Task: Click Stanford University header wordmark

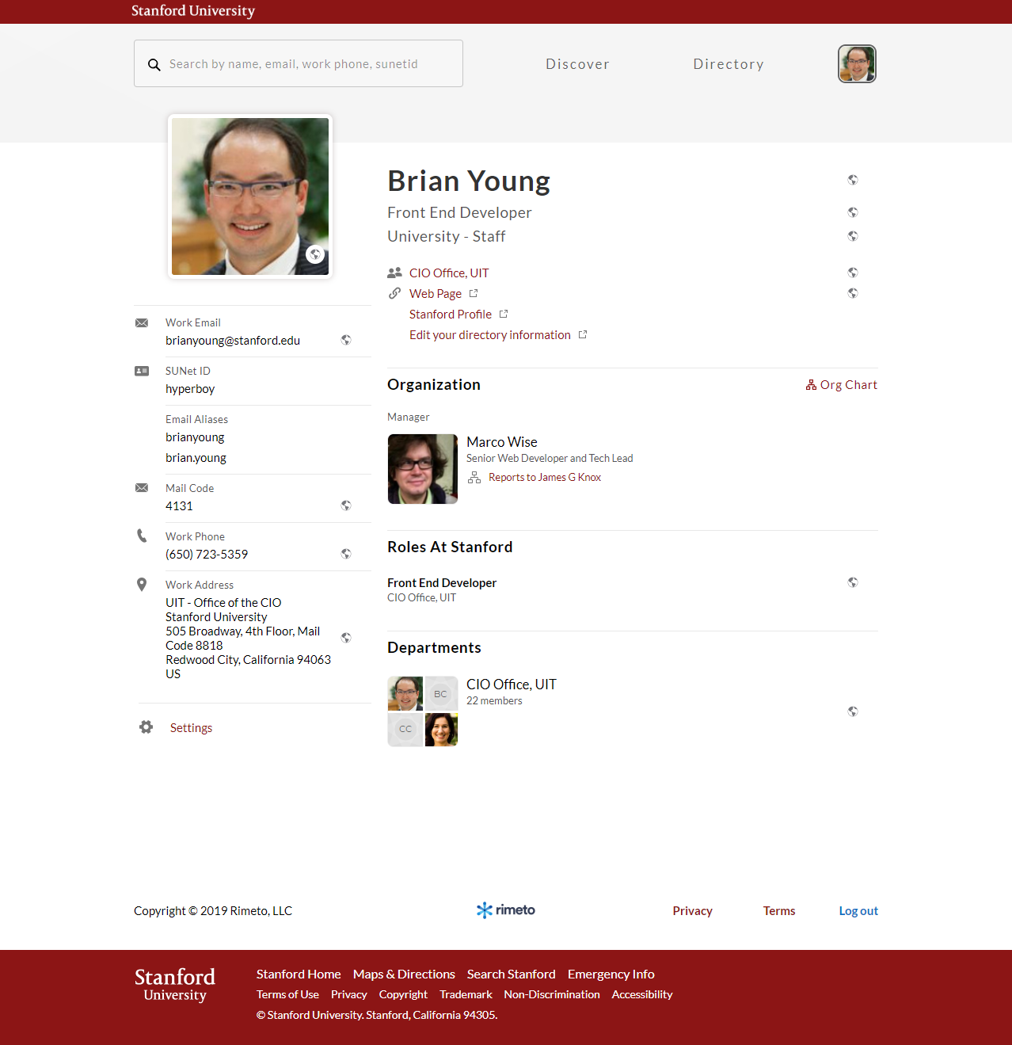Action: pos(193,11)
